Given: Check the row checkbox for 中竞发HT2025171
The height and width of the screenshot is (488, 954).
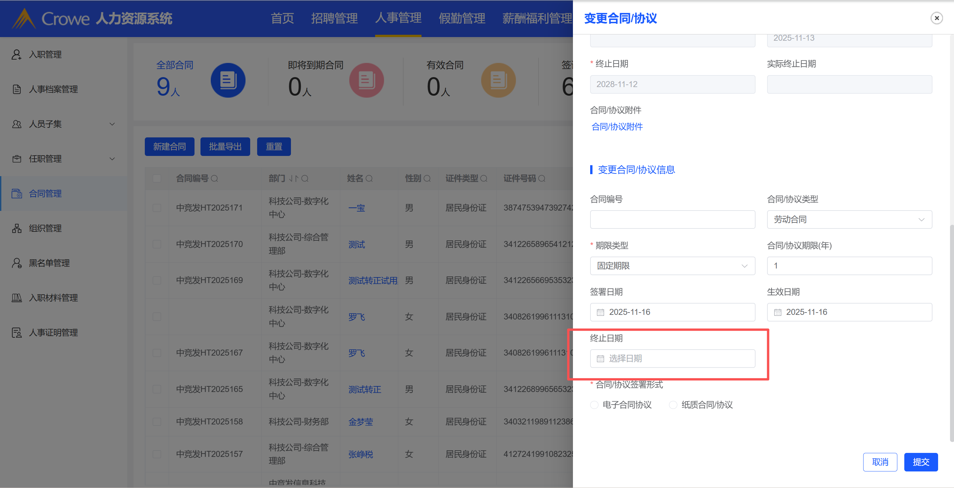Looking at the screenshot, I should pyautogui.click(x=157, y=208).
